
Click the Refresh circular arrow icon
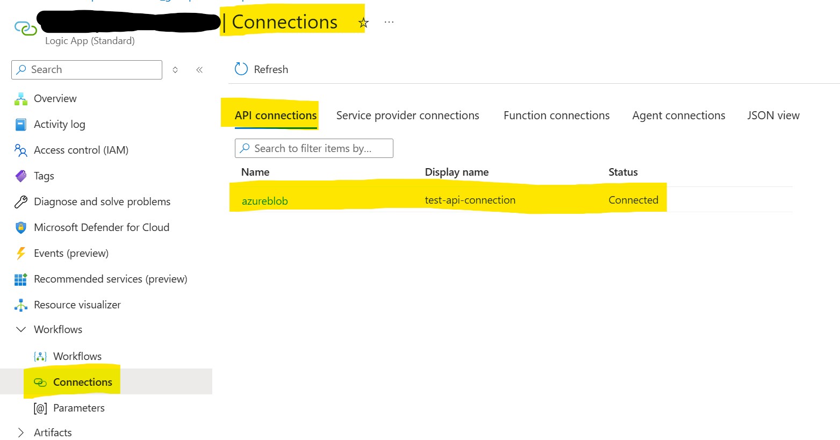coord(241,69)
